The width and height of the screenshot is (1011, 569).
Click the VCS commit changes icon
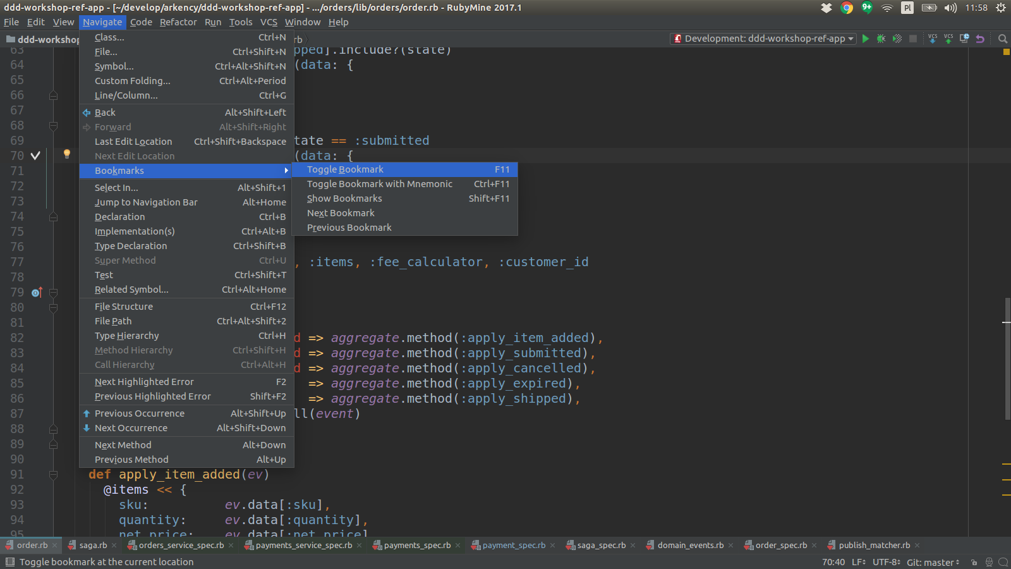948,39
